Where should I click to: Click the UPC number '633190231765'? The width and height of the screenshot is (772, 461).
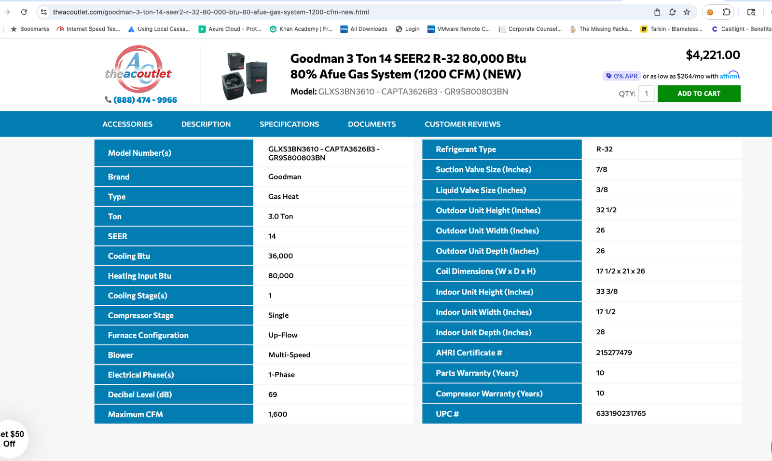coord(621,413)
